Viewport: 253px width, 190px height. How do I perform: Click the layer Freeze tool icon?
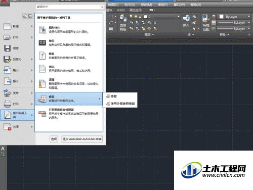[x=143, y=22]
